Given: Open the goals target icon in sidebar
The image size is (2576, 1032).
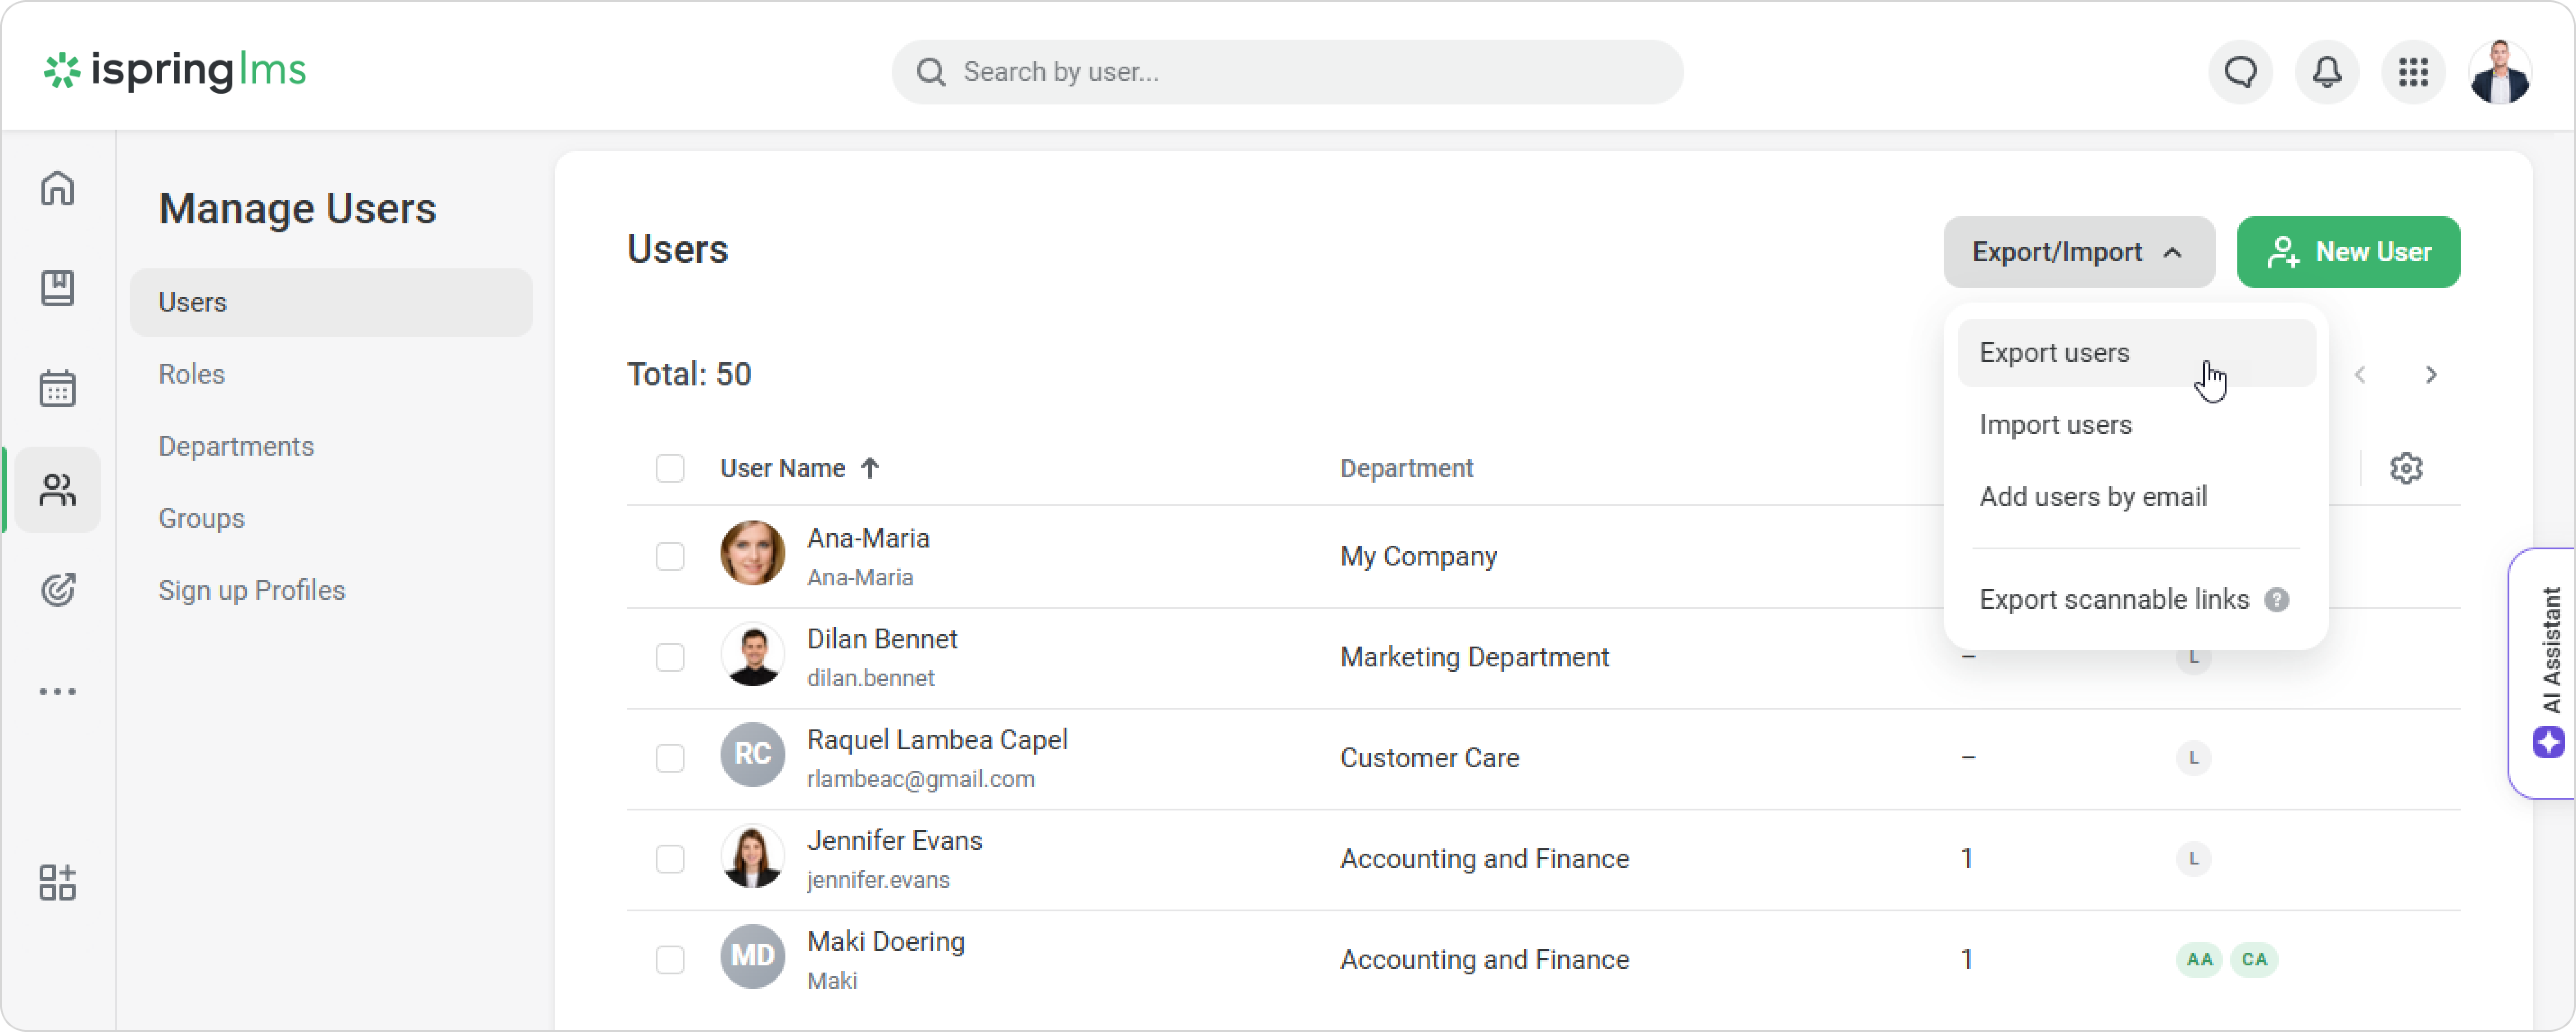Looking at the screenshot, I should pos(57,590).
